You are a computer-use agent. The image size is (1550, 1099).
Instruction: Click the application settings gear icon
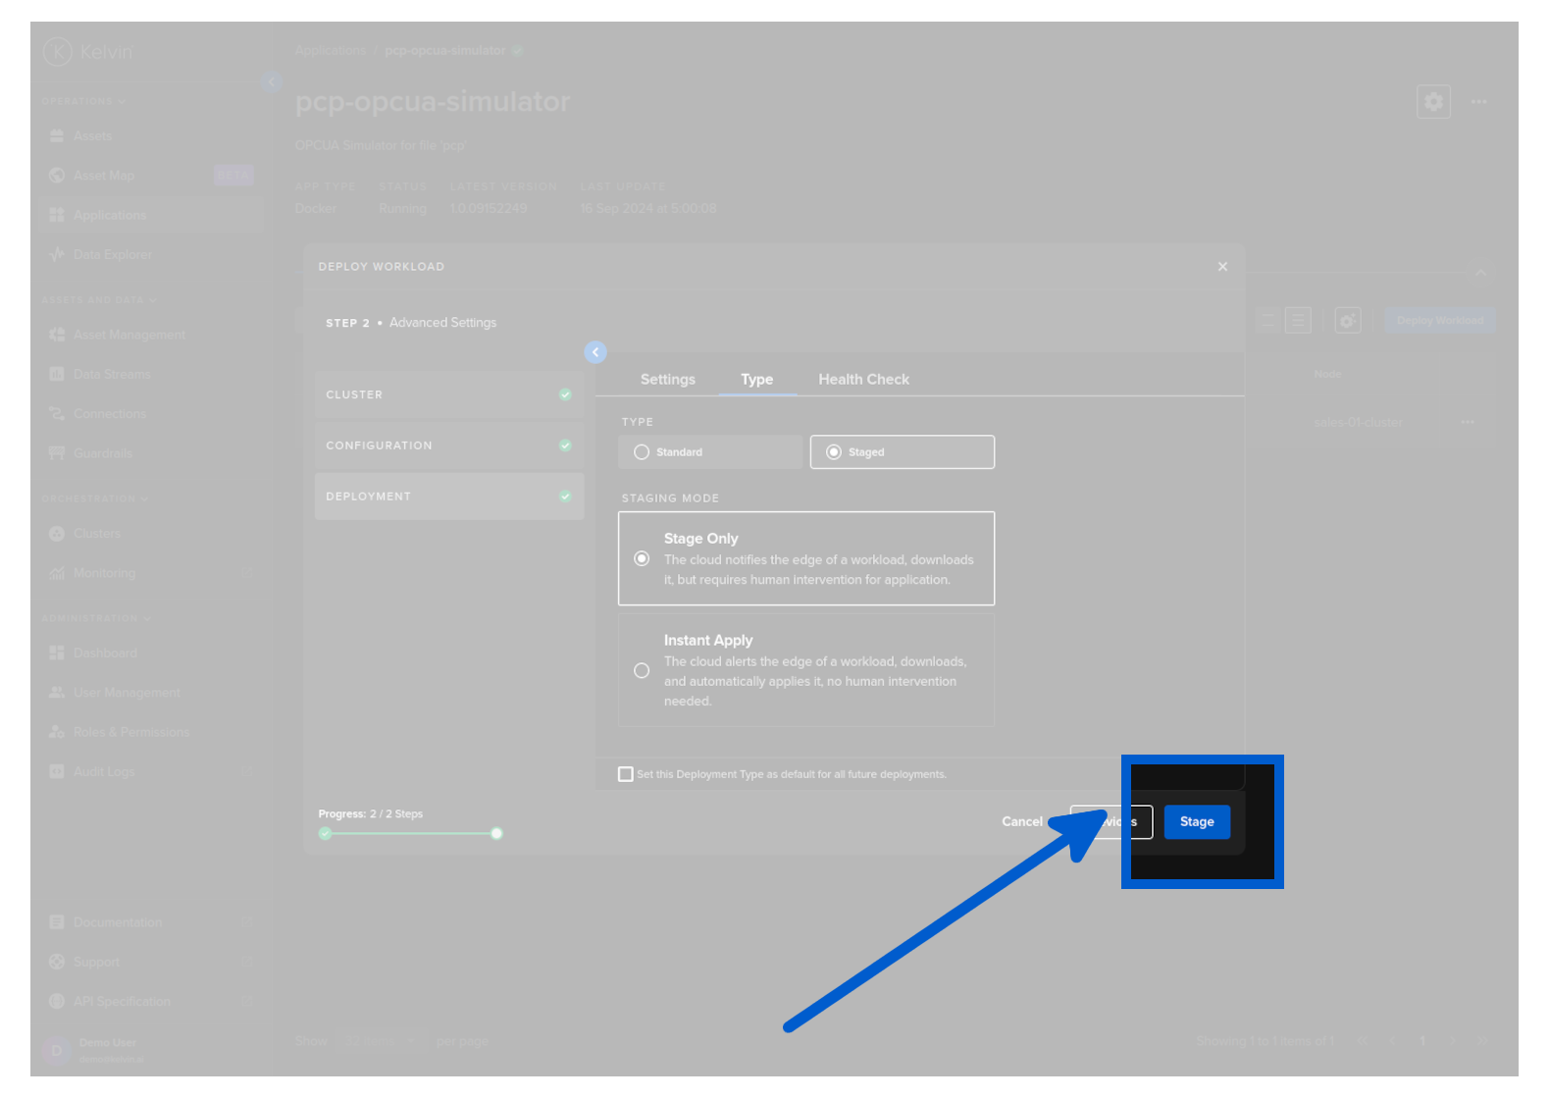pyautogui.click(x=1433, y=102)
